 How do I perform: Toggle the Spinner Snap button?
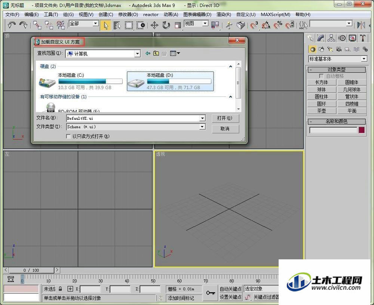pos(289,25)
